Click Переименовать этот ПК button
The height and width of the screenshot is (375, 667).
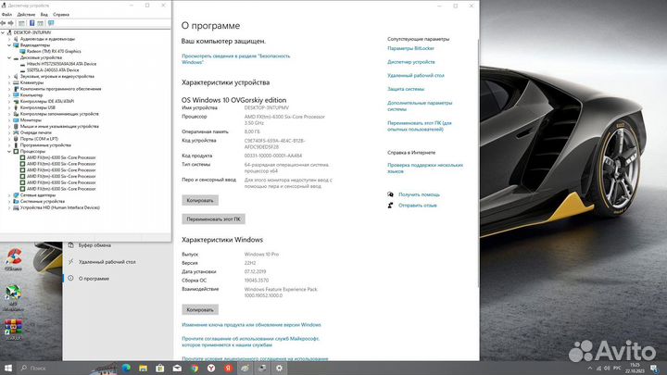pos(213,219)
